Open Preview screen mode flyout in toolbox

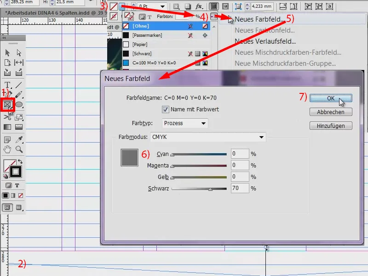point(19,207)
